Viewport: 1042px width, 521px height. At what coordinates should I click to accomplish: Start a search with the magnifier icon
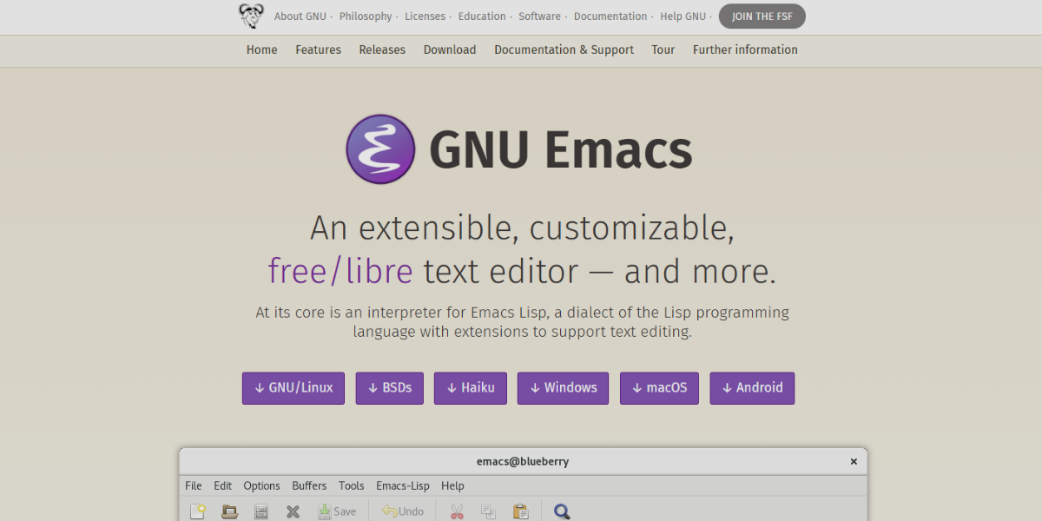(562, 511)
